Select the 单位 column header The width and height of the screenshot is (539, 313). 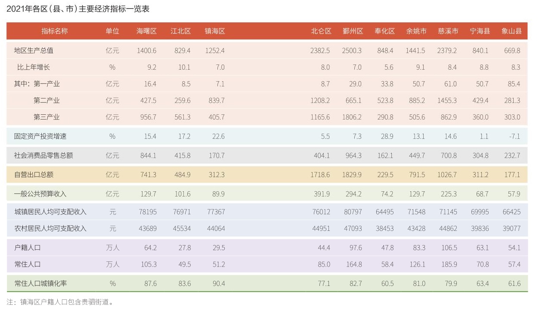point(112,31)
